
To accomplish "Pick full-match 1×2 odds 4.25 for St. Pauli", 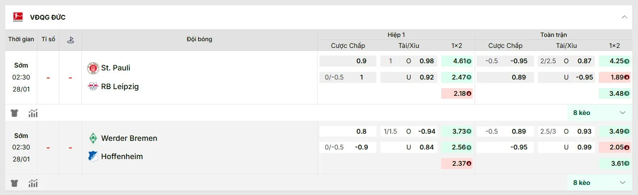I will pyautogui.click(x=615, y=61).
